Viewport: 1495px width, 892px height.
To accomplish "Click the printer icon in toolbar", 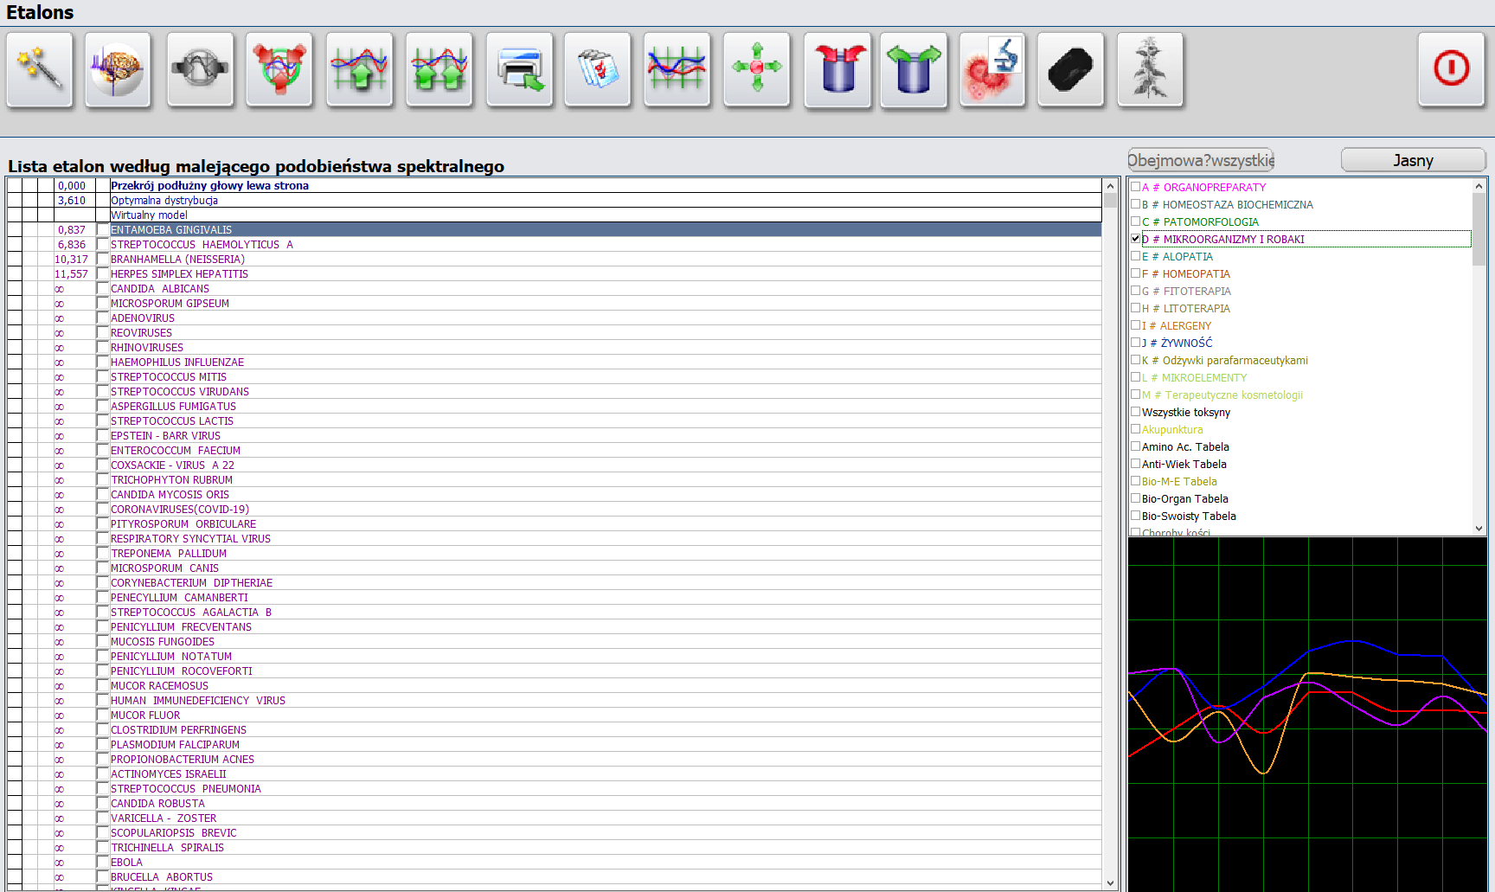I will [x=519, y=70].
